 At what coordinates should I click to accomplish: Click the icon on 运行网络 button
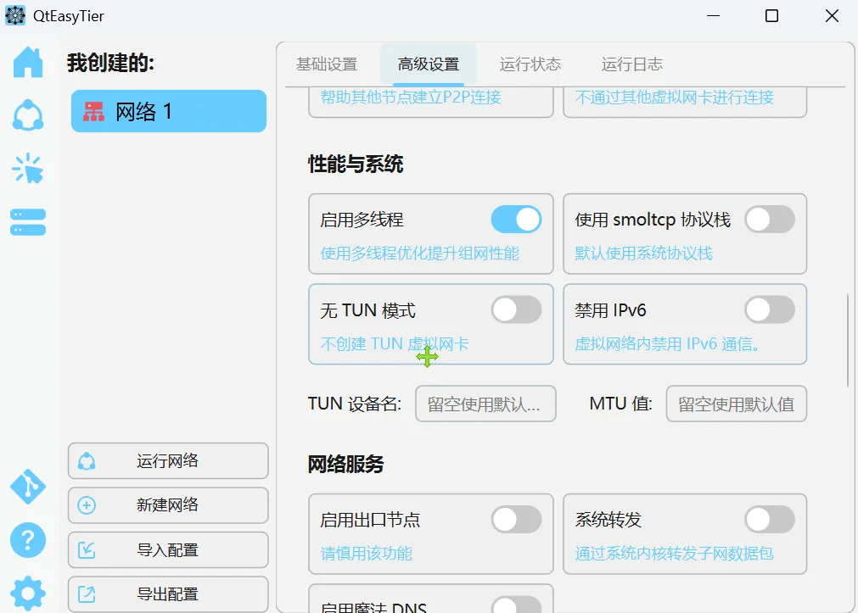pos(87,461)
